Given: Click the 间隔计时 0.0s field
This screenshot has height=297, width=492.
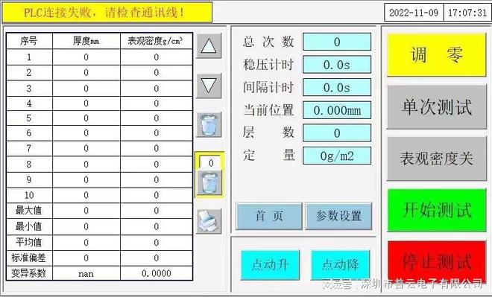Looking at the screenshot, I should pos(337,87).
